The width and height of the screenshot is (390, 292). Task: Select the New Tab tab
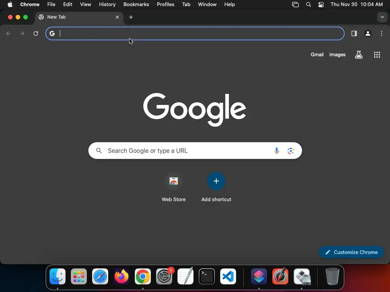pos(79,17)
